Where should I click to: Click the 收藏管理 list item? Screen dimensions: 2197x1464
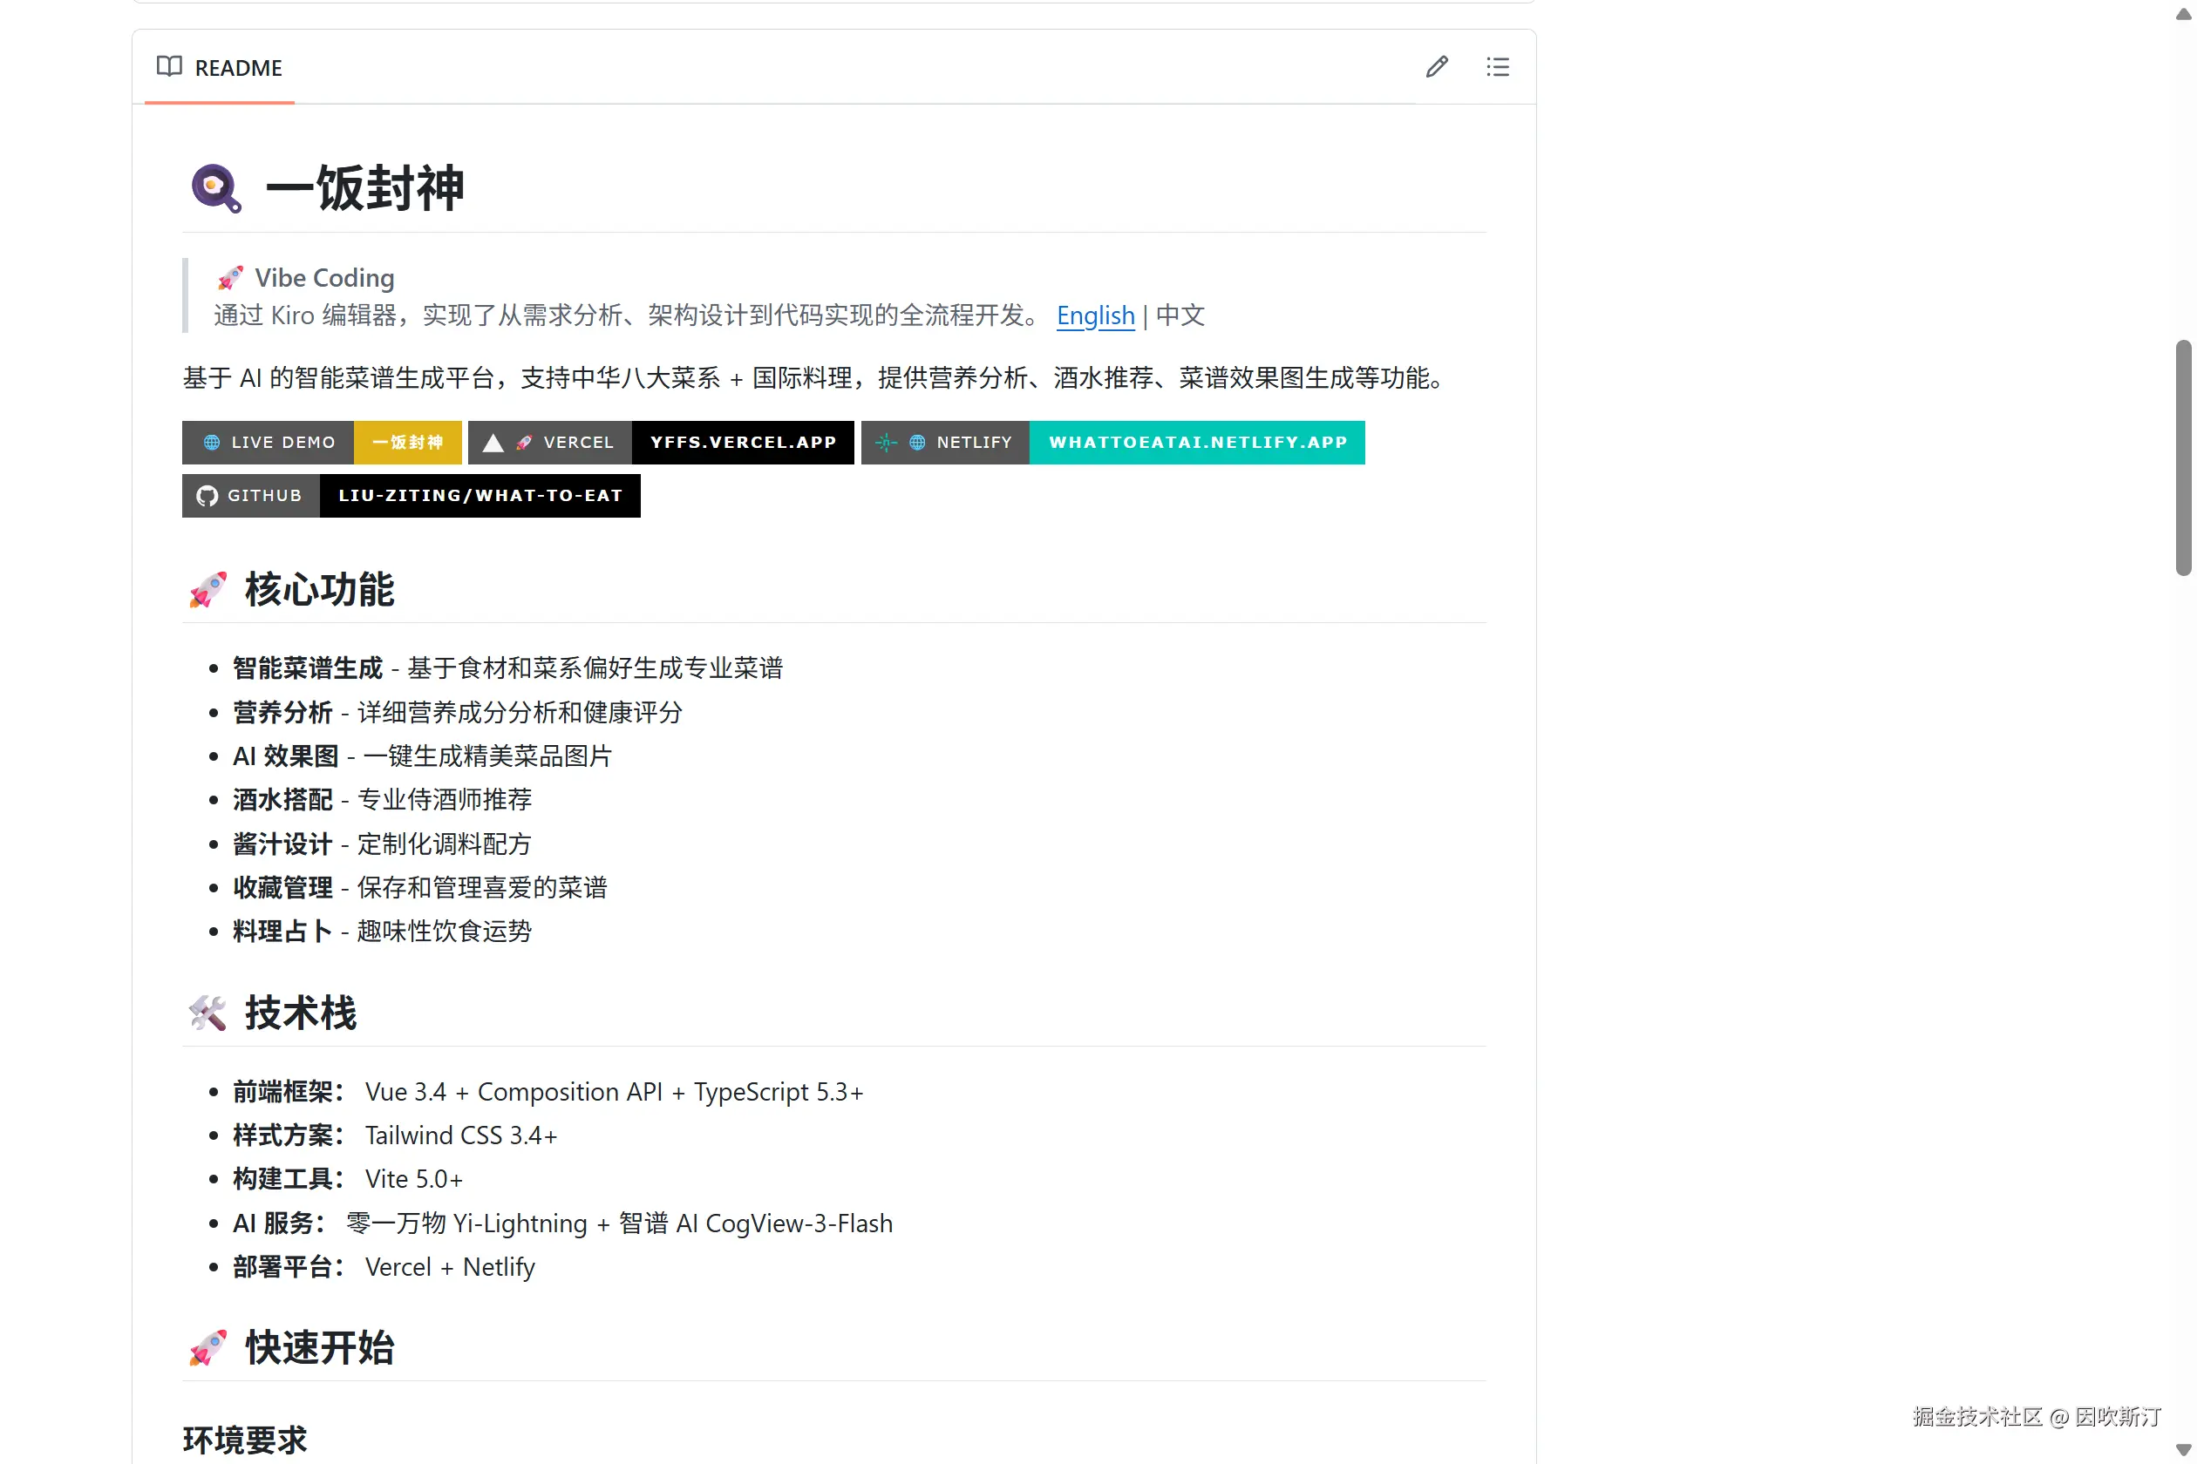419,888
